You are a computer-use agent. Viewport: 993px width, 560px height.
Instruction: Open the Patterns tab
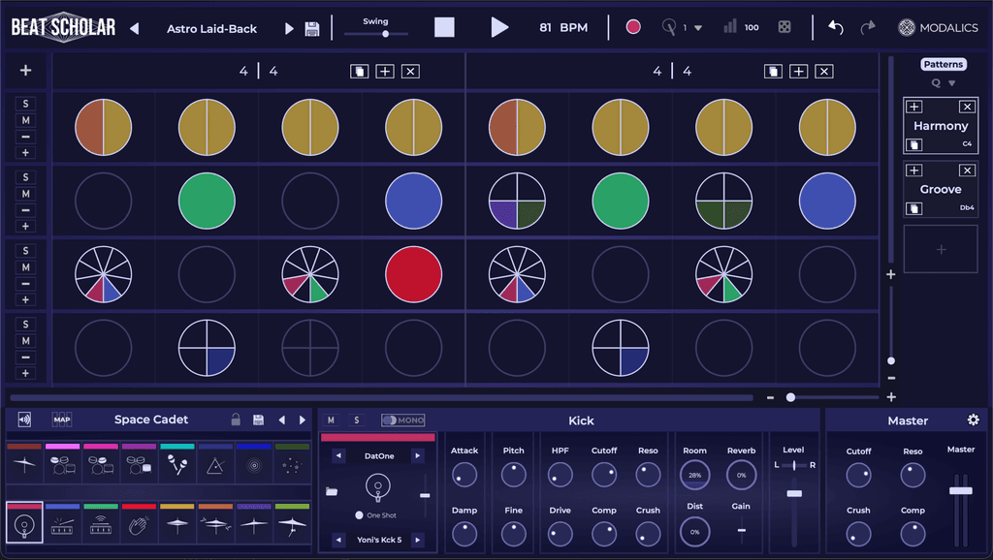point(943,65)
